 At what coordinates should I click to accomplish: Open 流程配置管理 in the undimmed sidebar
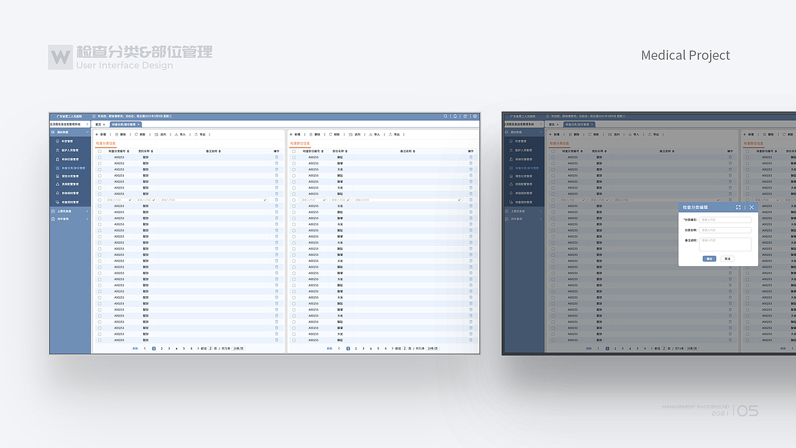pyautogui.click(x=70, y=184)
